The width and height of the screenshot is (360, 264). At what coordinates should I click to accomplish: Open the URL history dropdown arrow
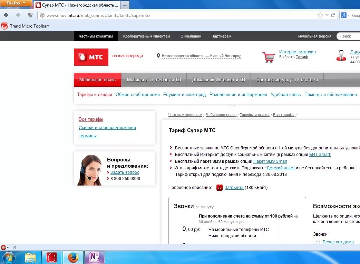[x=327, y=15]
